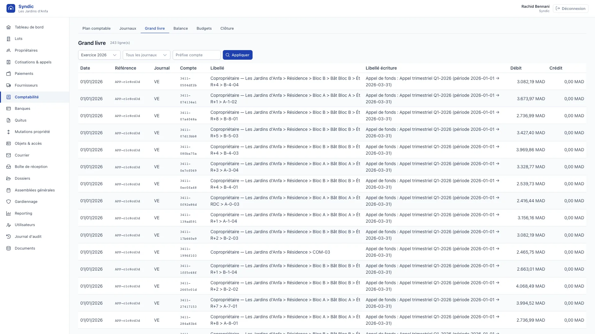Click the Dossiers folder icon

pyautogui.click(x=9, y=178)
